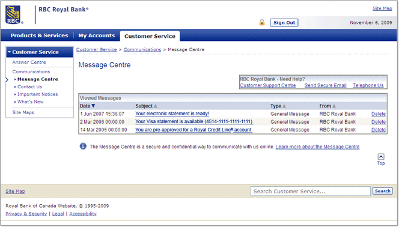This screenshot has height=227, width=399.
Task: Click Send Secure Email link
Action: 326,85
